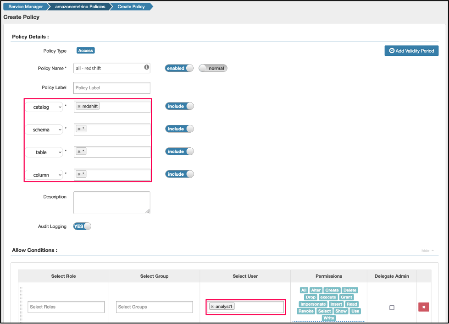This screenshot has height=324, width=449.
Task: Open the schema resource type dropdown
Action: (44, 130)
